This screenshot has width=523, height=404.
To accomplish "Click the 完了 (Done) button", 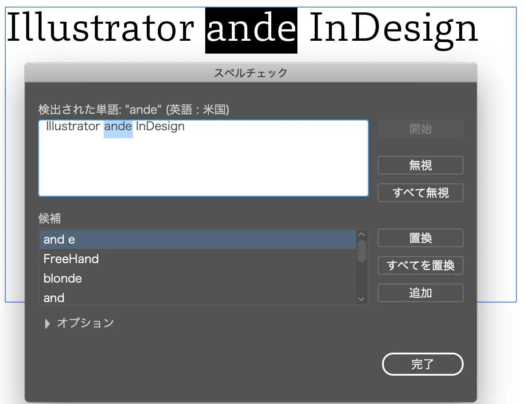I will 422,364.
